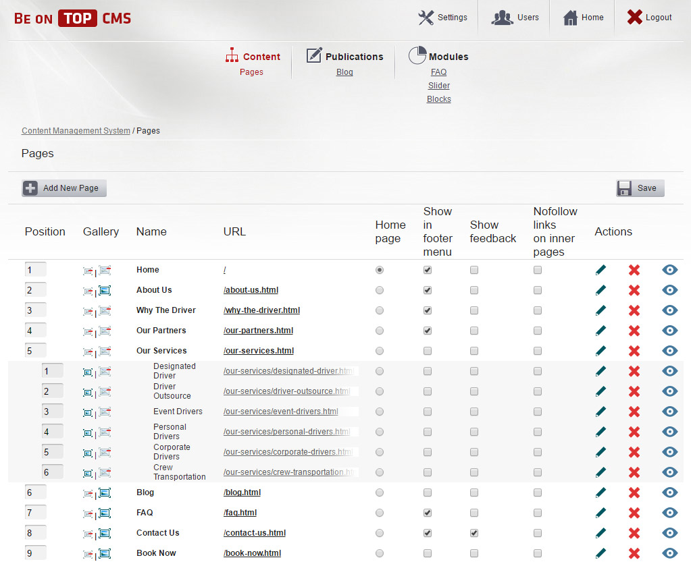Image resolution: width=691 pixels, height=564 pixels.
Task: Toggle visibility eye for Home page
Action: point(670,270)
